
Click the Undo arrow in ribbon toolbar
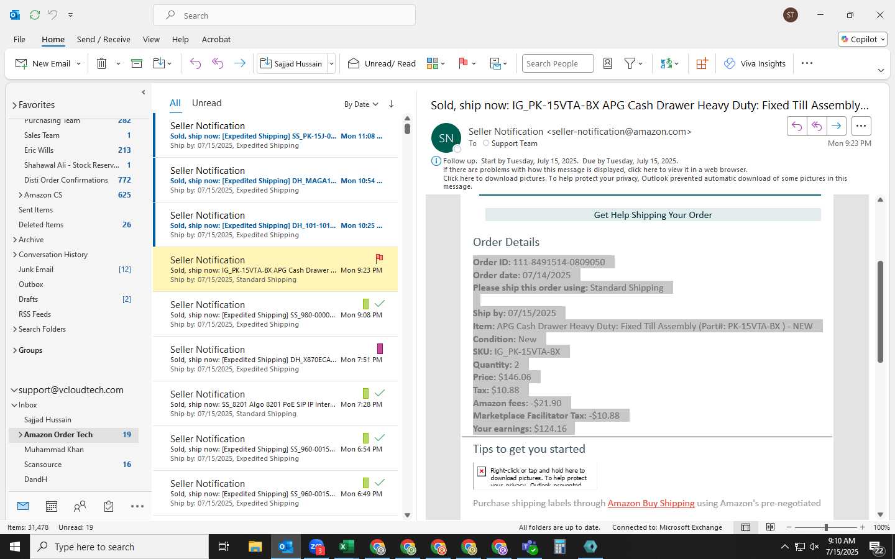pyautogui.click(x=195, y=63)
